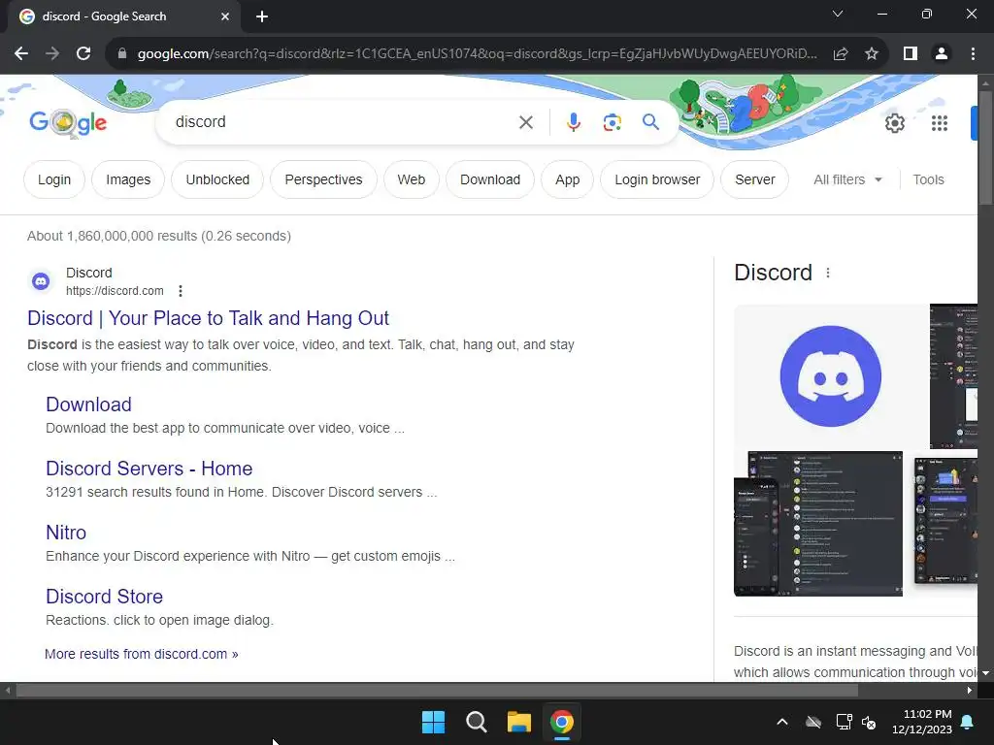View site information lock icon
The width and height of the screenshot is (994, 745).
click(x=122, y=54)
